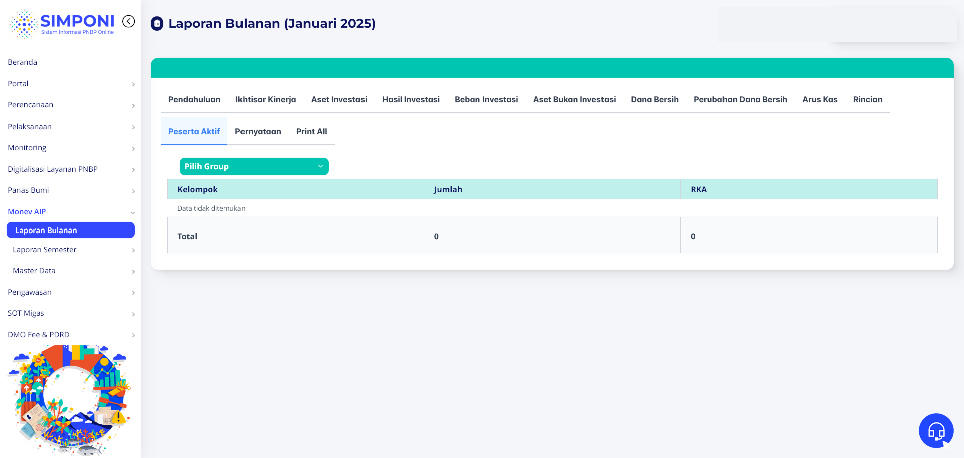Expand the Laporan Semester chevron

[x=133, y=250]
